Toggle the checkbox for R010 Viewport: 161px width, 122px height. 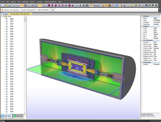click(7, 39)
